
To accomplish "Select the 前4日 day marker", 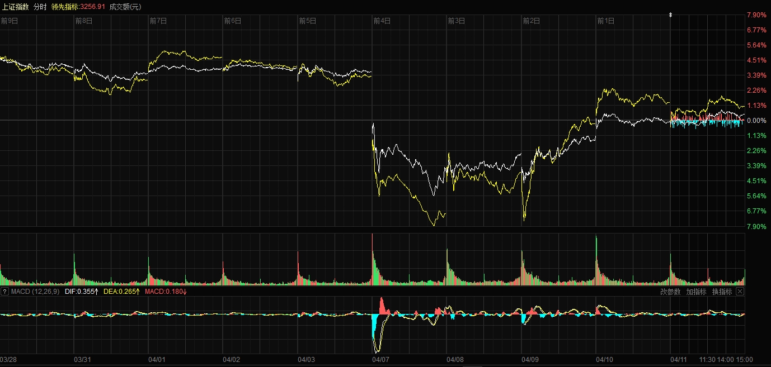I will pos(382,21).
